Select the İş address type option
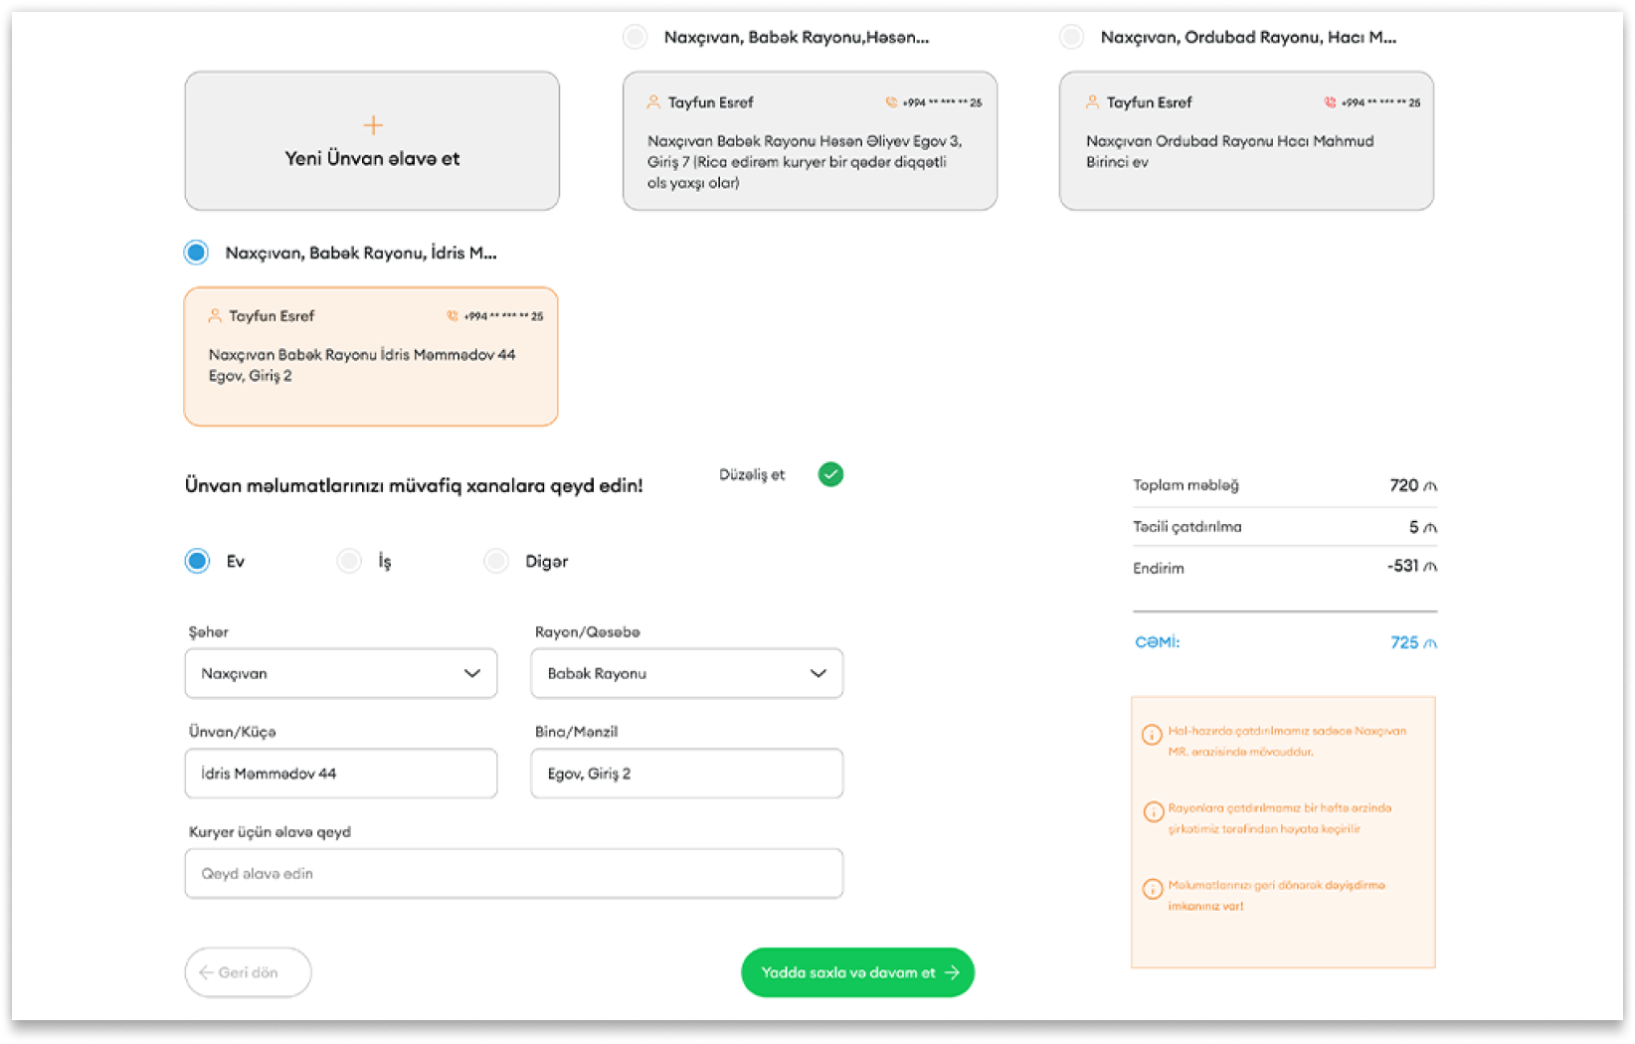 [x=349, y=561]
